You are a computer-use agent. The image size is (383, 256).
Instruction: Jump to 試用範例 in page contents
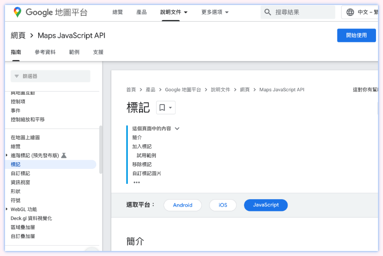146,156
